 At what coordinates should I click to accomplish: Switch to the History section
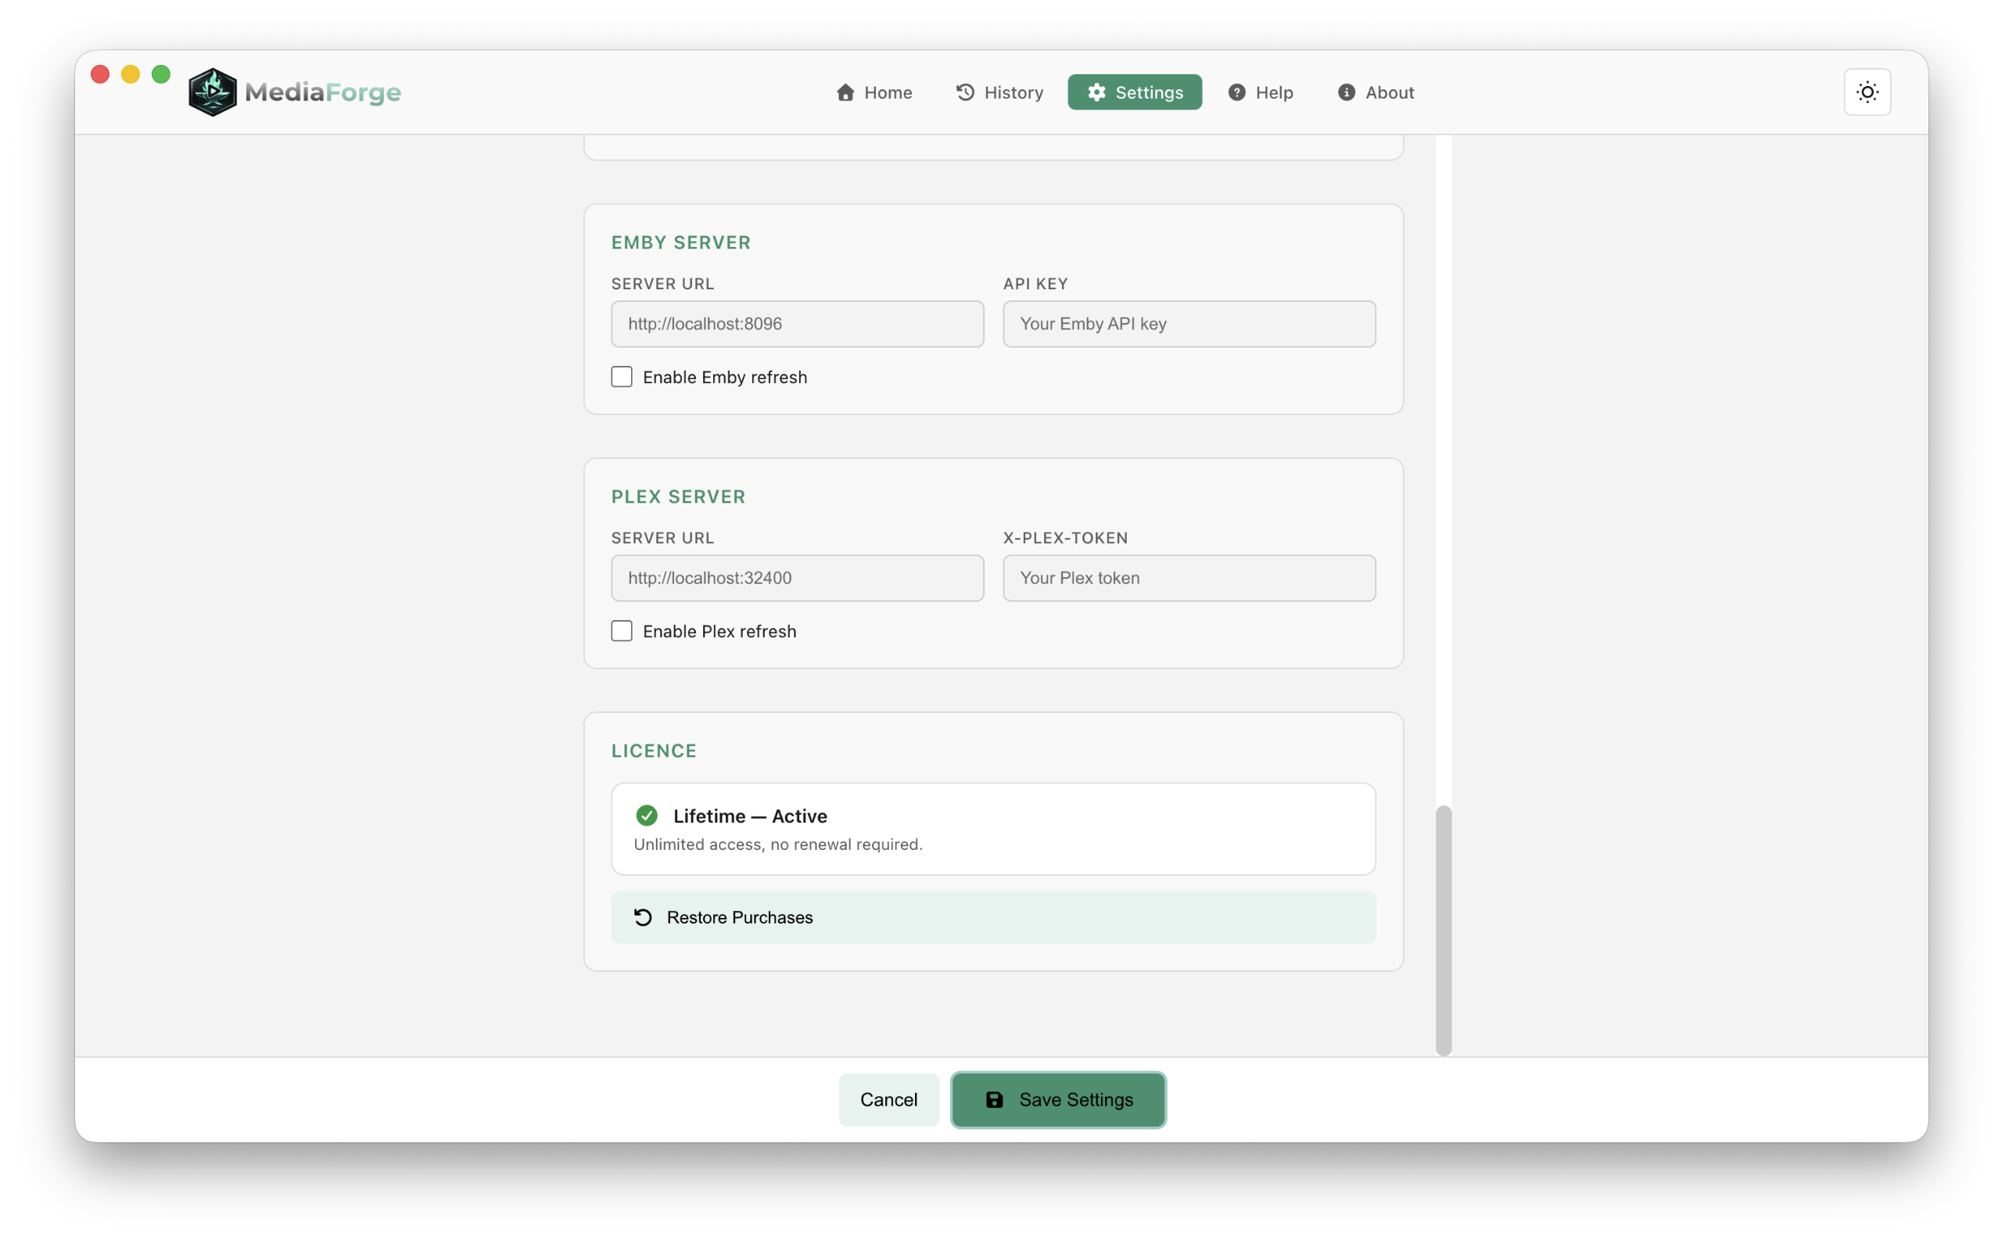pyautogui.click(x=999, y=91)
